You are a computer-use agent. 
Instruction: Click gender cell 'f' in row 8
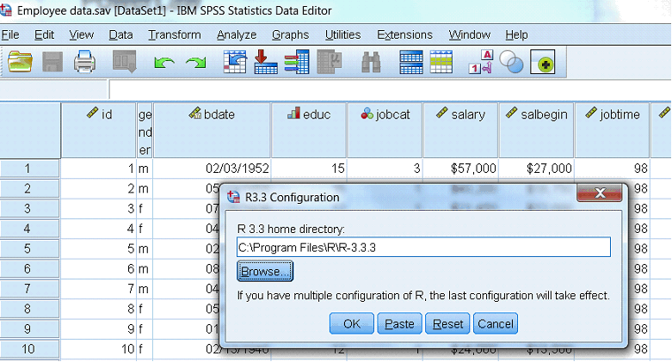click(x=145, y=309)
